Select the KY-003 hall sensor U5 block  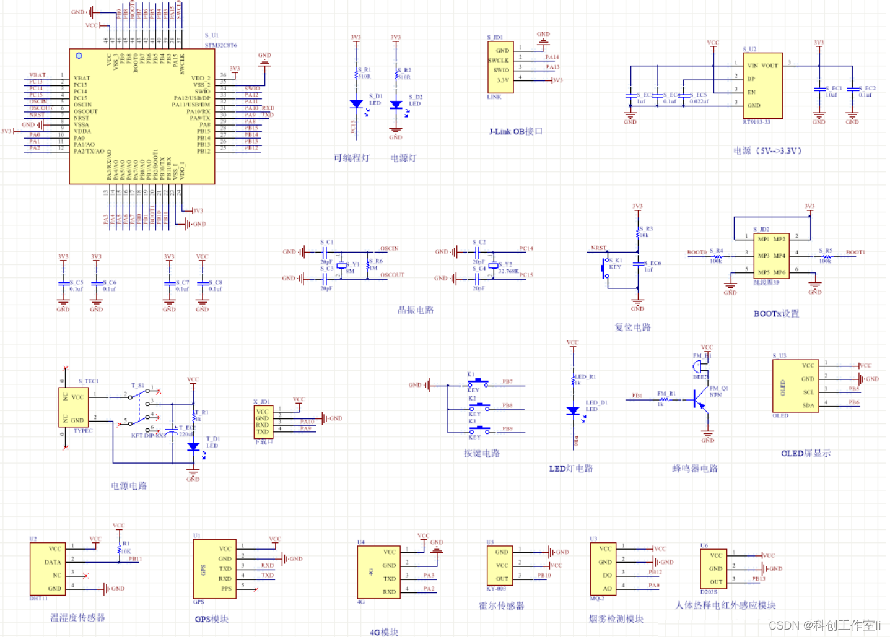(500, 566)
